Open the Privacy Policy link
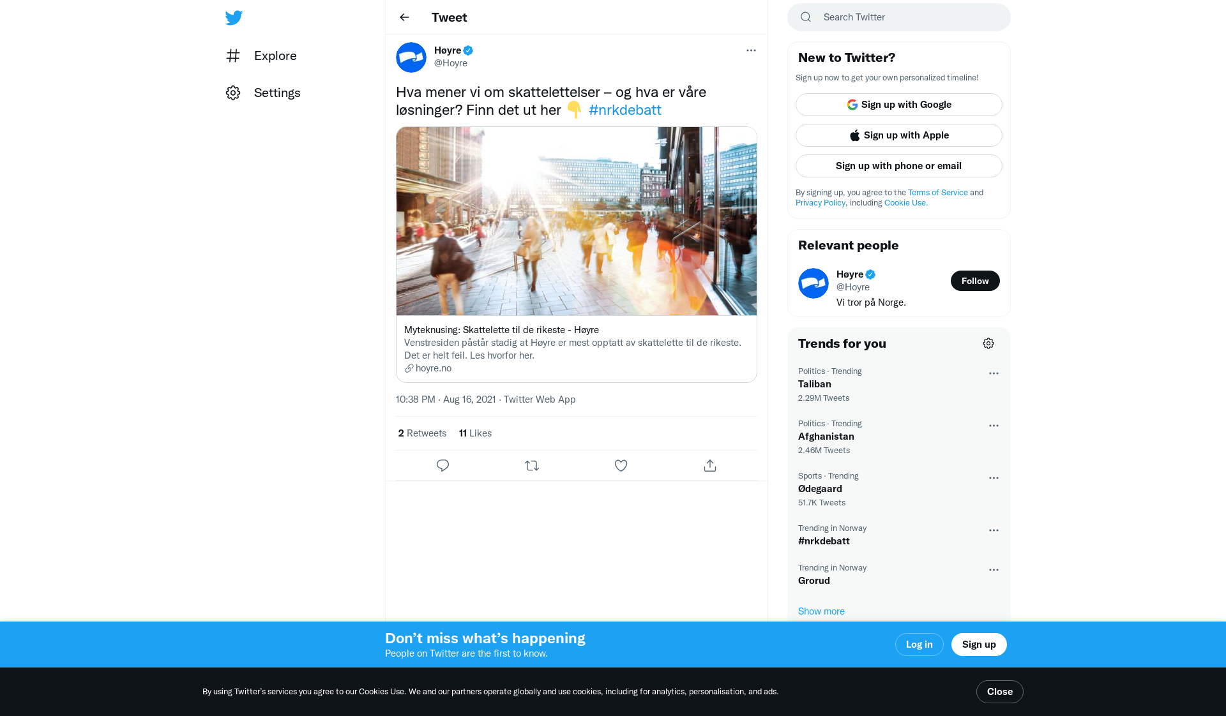The image size is (1226, 716). [x=820, y=203]
